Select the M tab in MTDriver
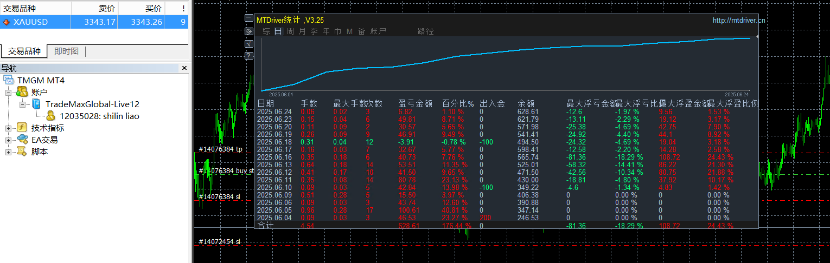The width and height of the screenshot is (830, 263). [x=349, y=31]
